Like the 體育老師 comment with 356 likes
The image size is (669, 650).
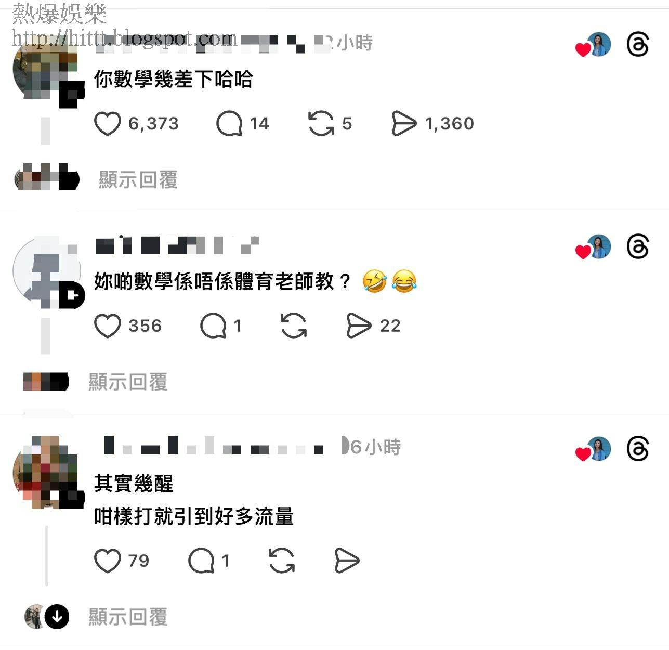(108, 326)
